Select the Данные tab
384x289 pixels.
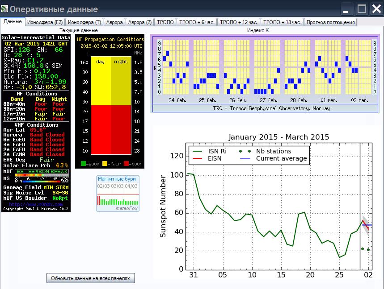[x=13, y=21]
